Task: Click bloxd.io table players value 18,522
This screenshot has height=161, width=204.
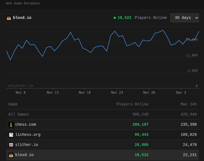Action: (142, 155)
